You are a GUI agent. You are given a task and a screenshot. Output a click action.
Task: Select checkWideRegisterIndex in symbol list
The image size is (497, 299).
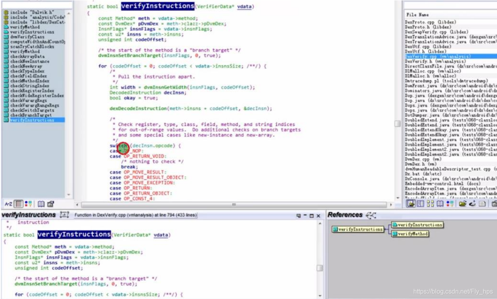(34, 95)
